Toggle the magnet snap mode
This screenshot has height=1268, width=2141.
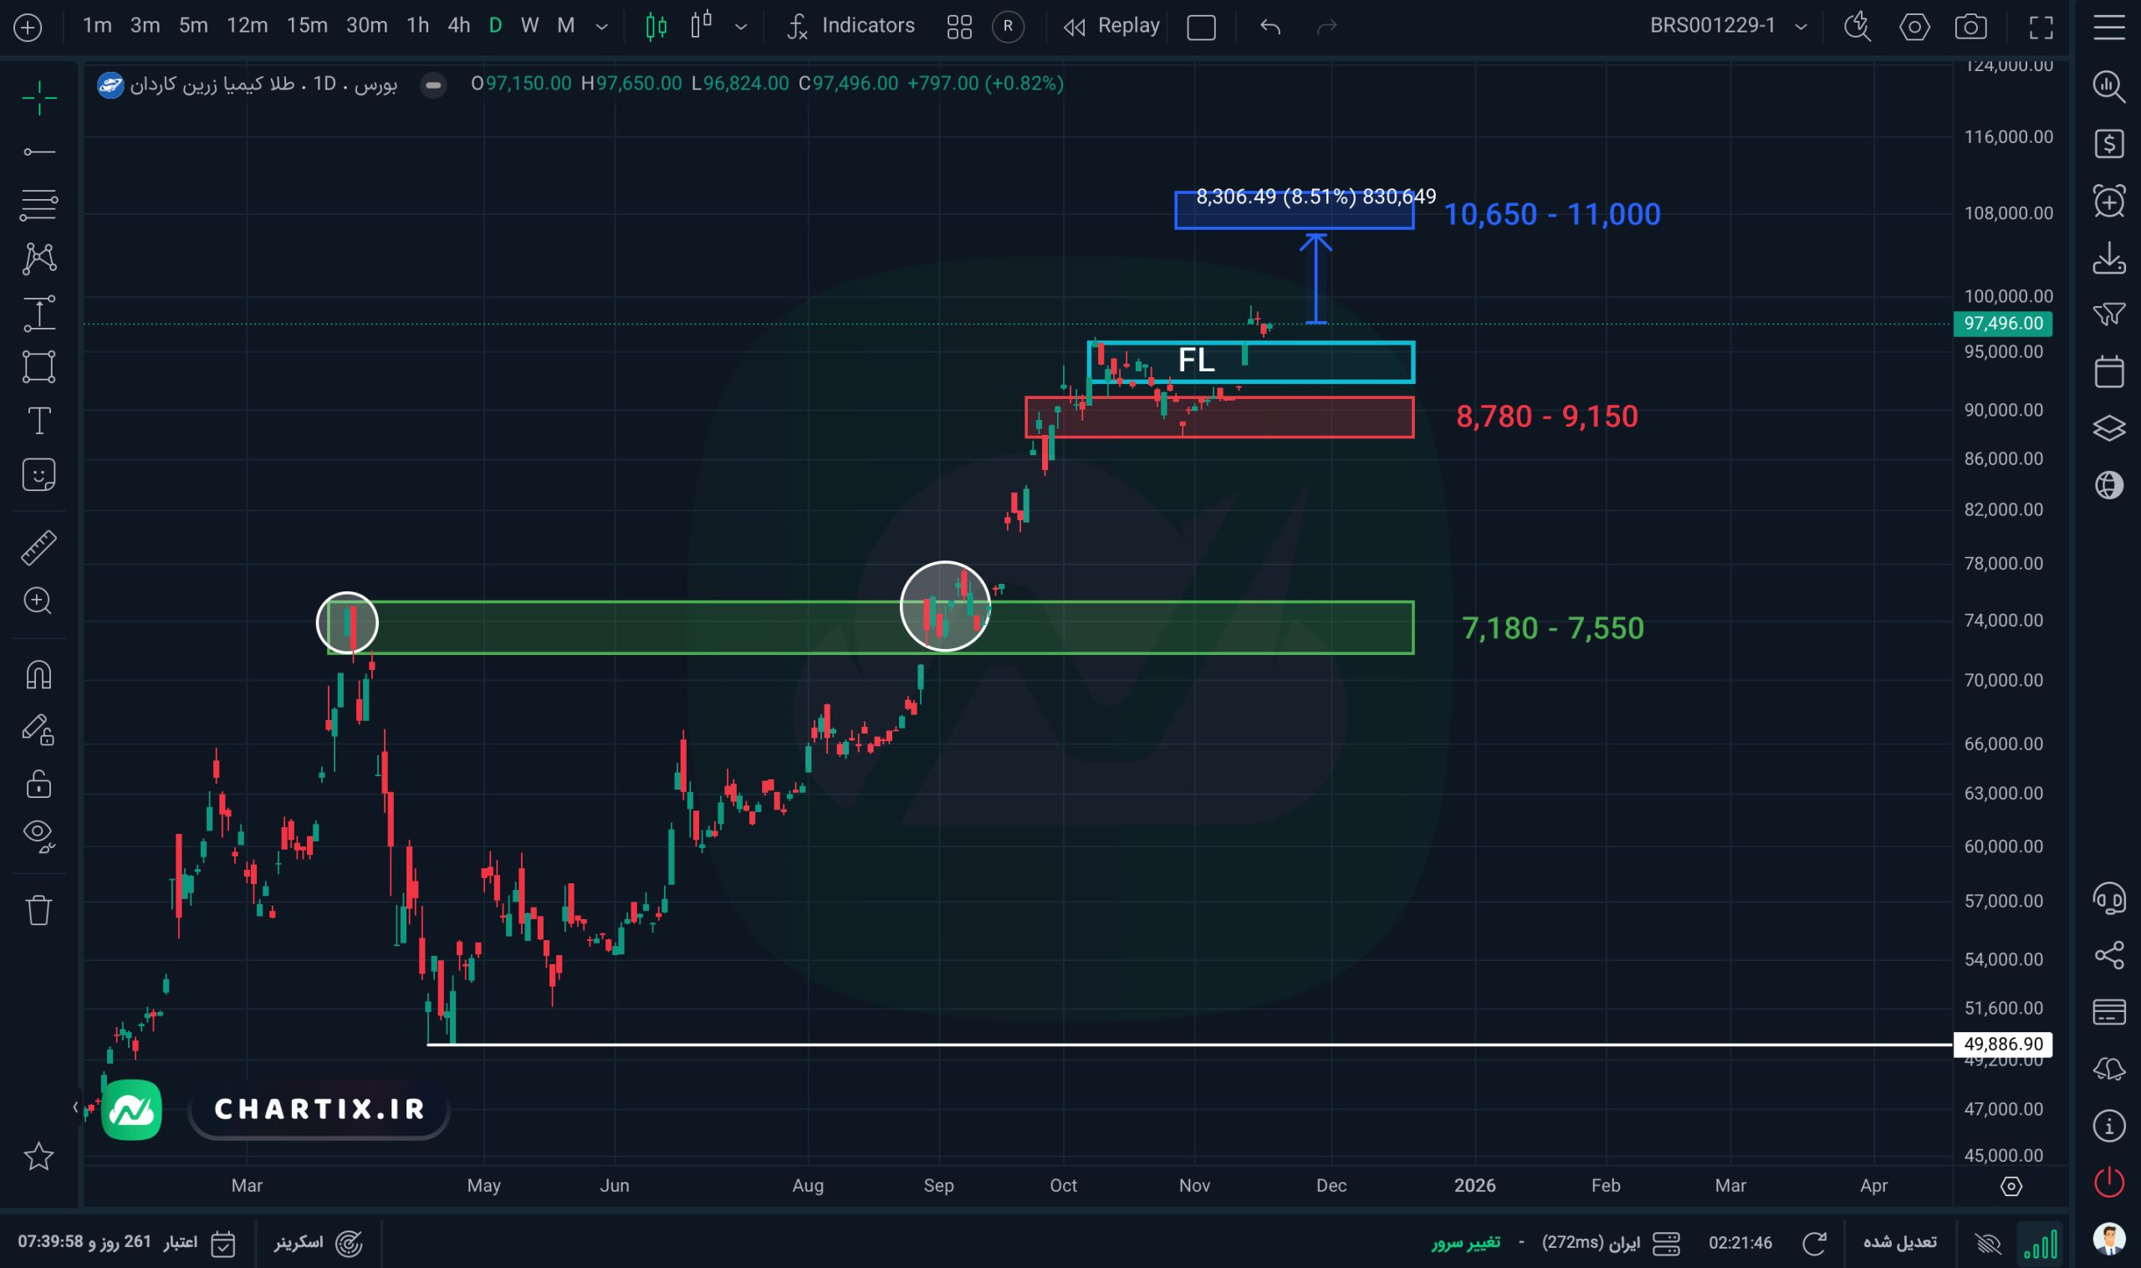pyautogui.click(x=38, y=675)
